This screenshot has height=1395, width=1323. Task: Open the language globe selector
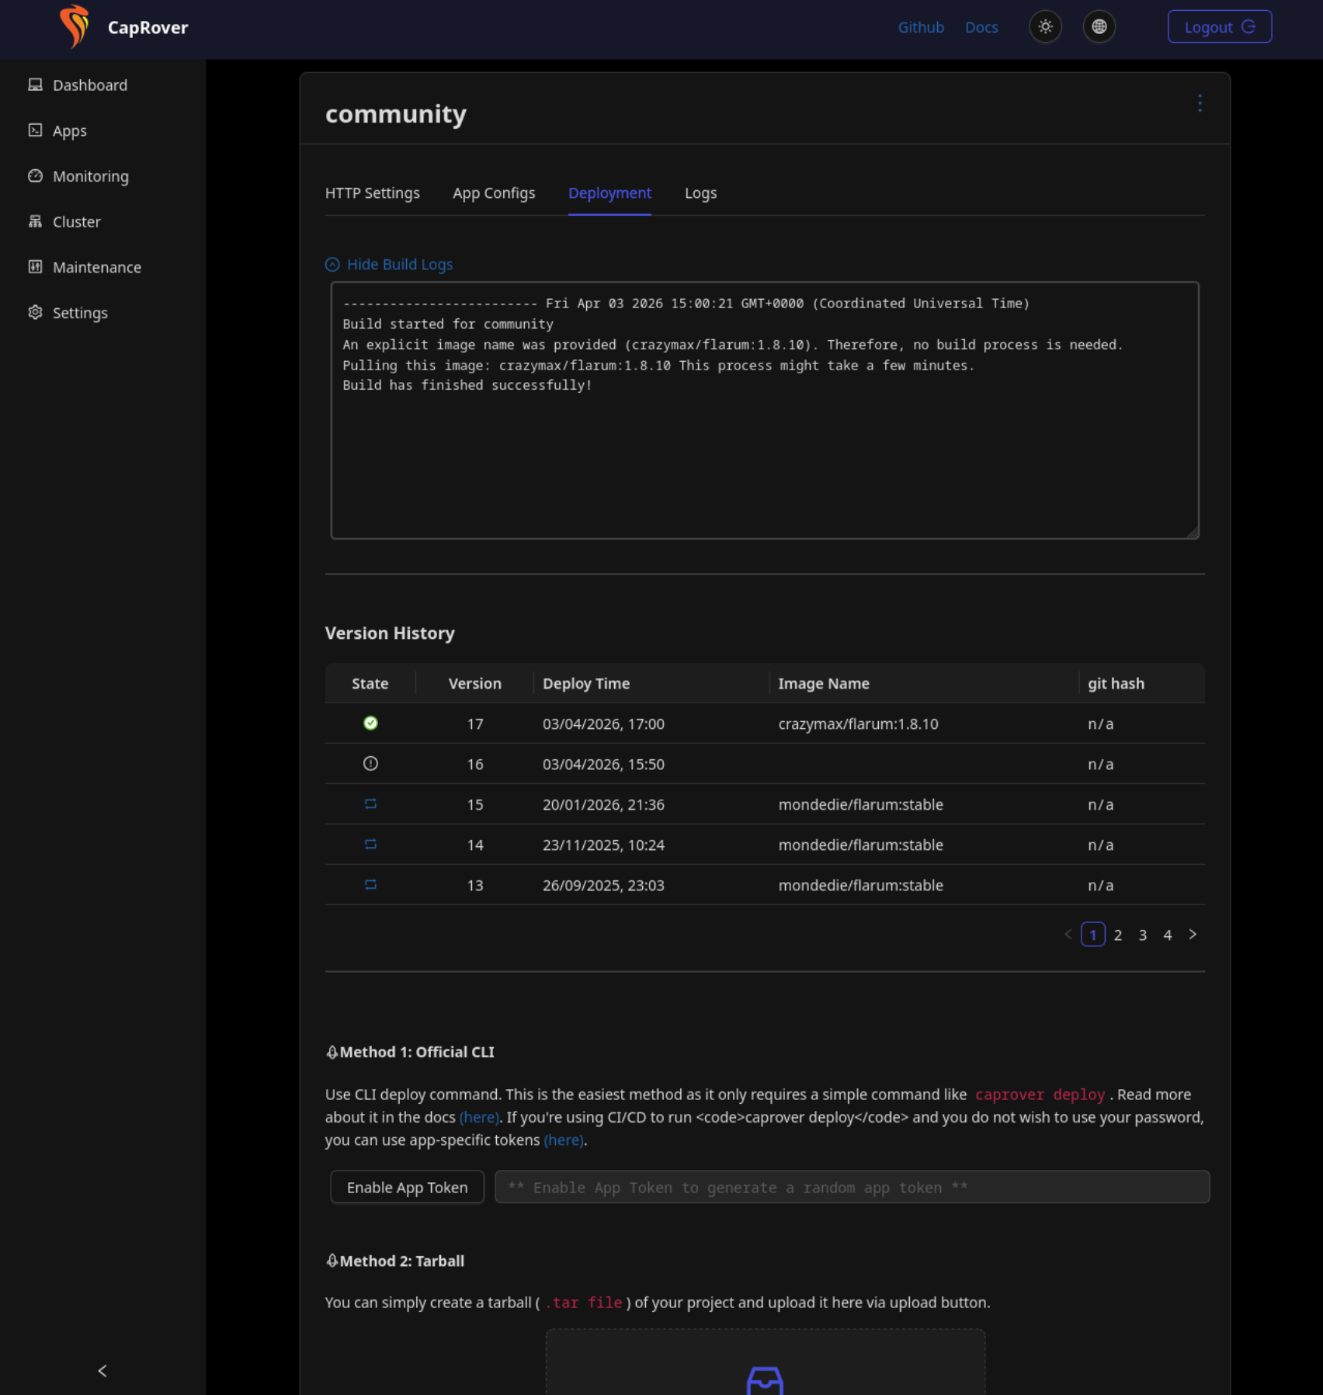point(1099,27)
